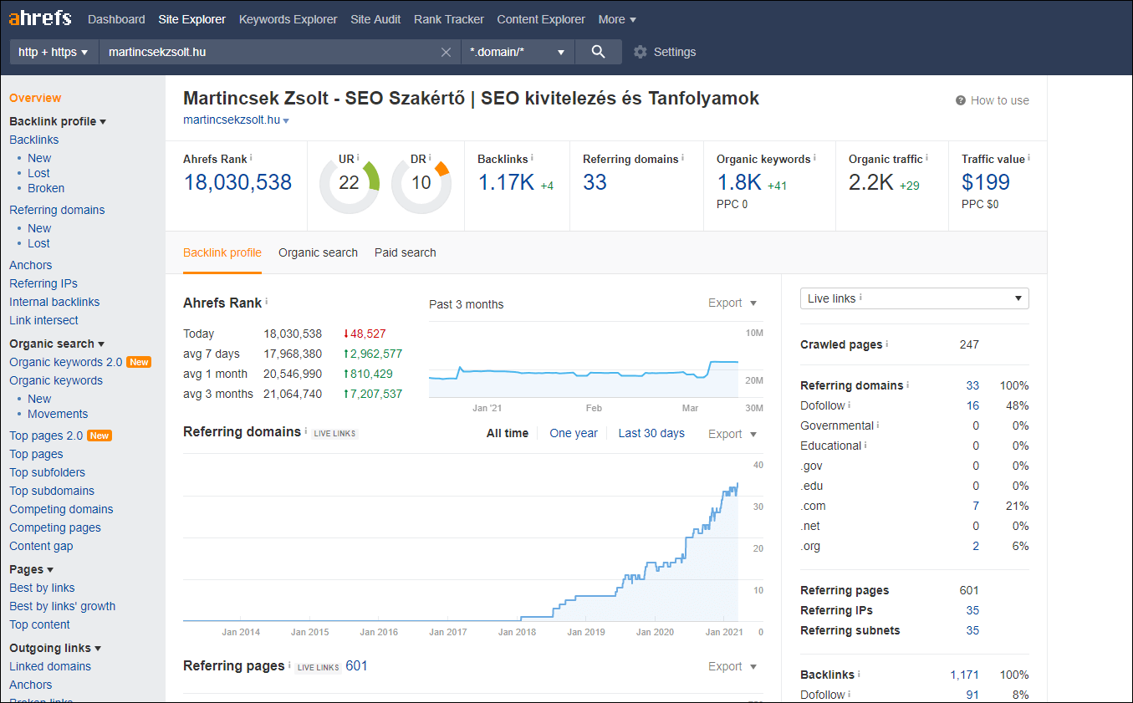Open Content gap in the sidebar
The height and width of the screenshot is (703, 1133).
coord(41,546)
